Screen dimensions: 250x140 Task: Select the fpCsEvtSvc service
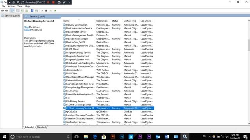[x=109, y=112]
